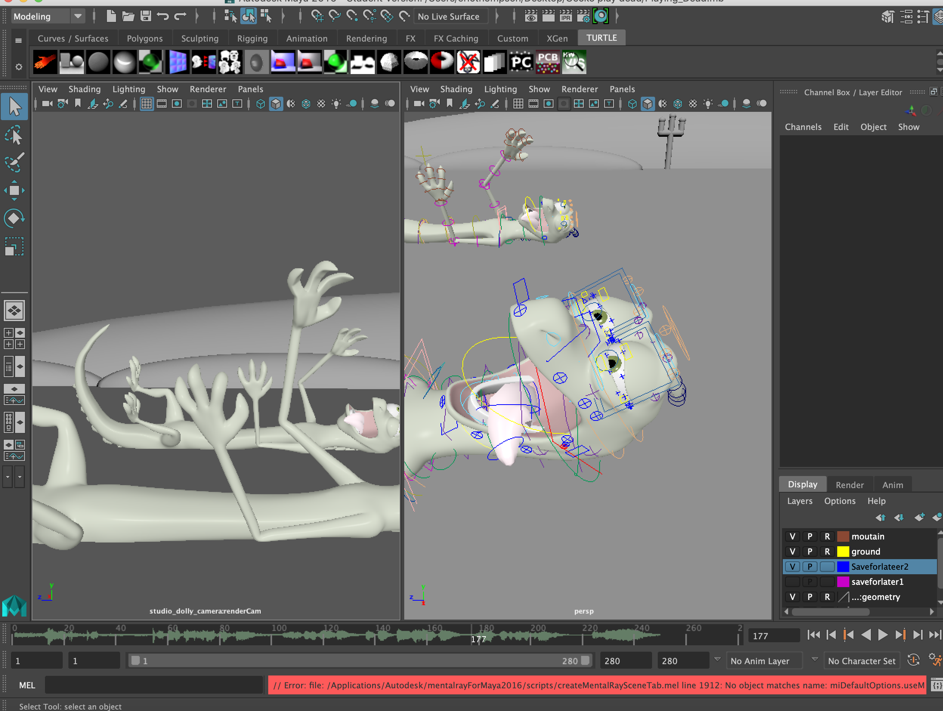
Task: Click the PCB icon on the TURTLE shelf
Action: [548, 62]
